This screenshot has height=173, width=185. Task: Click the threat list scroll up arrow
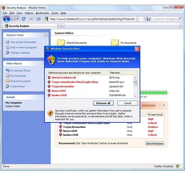coord(135,77)
